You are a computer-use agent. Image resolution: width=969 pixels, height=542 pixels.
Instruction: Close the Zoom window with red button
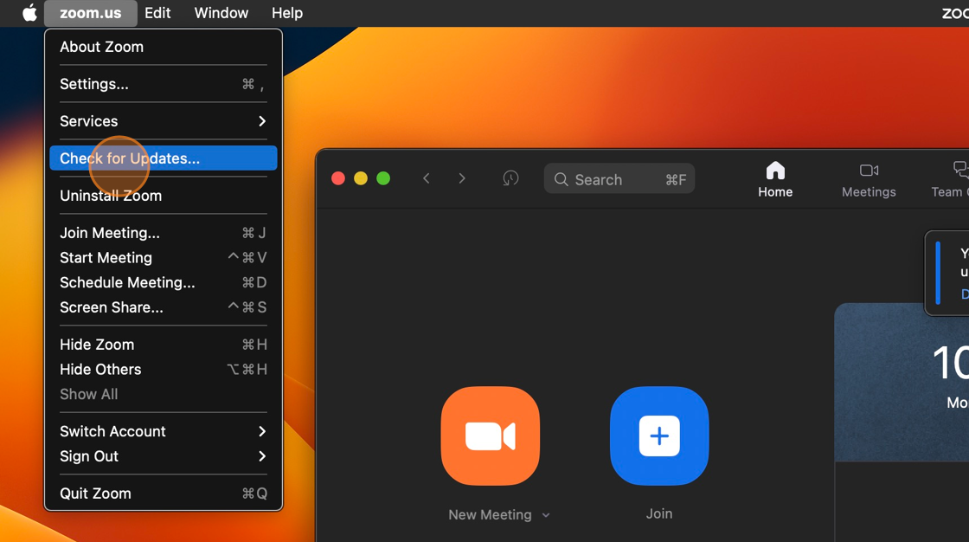(x=338, y=179)
